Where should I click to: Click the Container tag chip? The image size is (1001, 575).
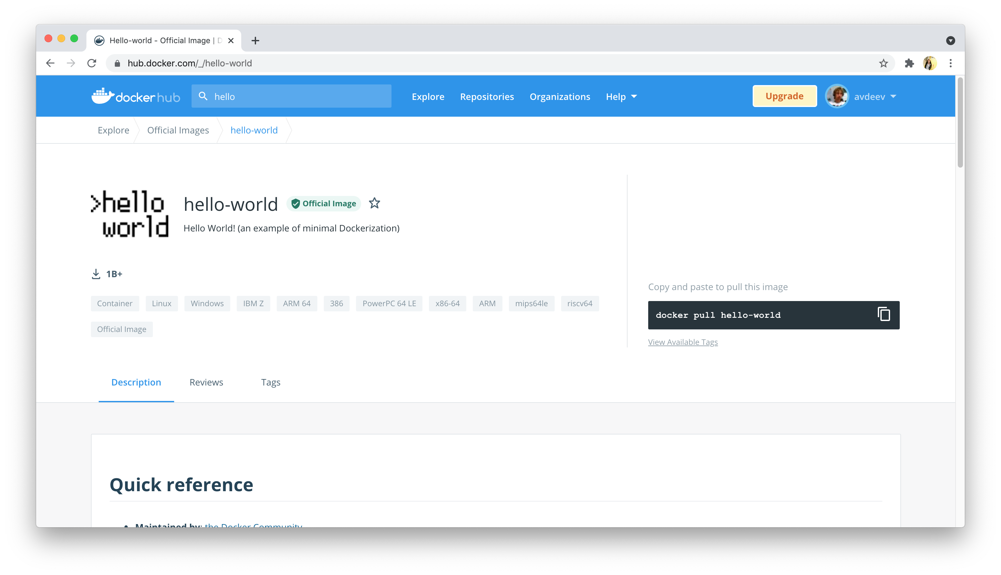[x=114, y=303]
